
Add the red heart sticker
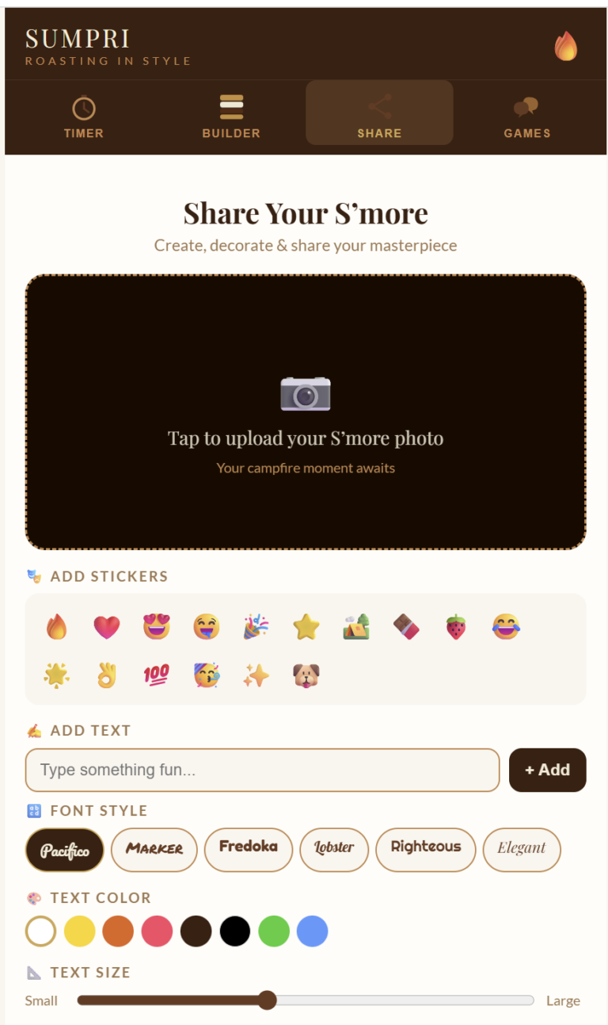point(106,627)
